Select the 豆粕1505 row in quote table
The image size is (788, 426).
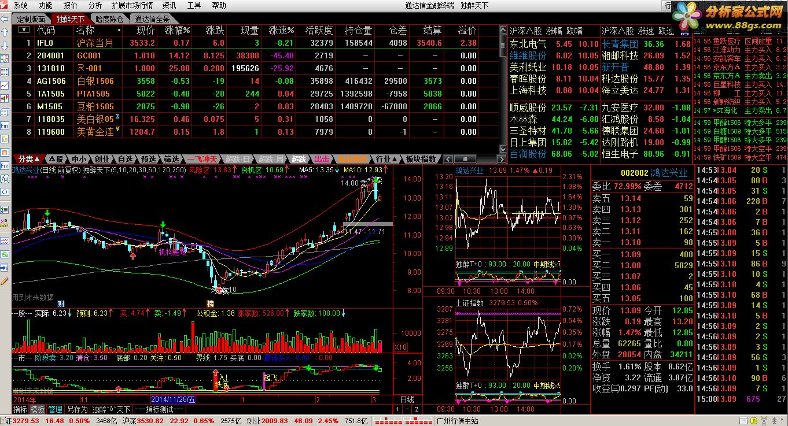[x=255, y=106]
